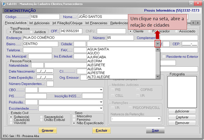Screen dimensions: 204x140
Task: Select the Física person type radio
Action: point(10,32)
